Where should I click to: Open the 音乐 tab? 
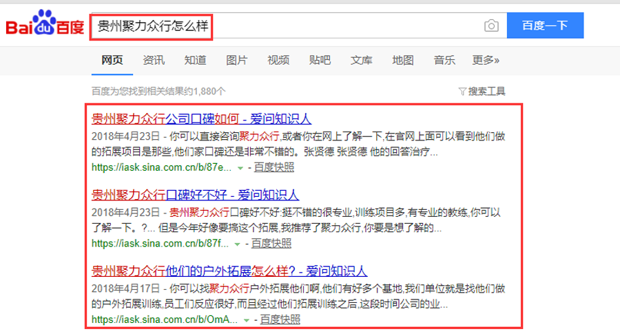click(x=444, y=60)
